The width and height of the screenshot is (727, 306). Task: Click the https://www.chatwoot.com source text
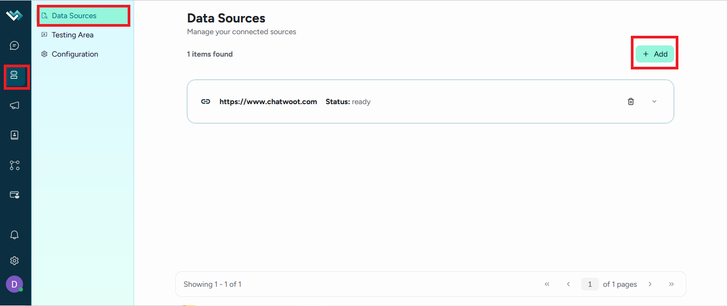point(268,101)
